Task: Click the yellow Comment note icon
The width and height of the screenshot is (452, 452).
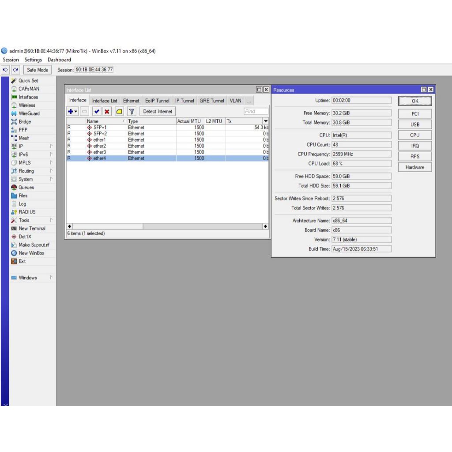Action: point(119,112)
